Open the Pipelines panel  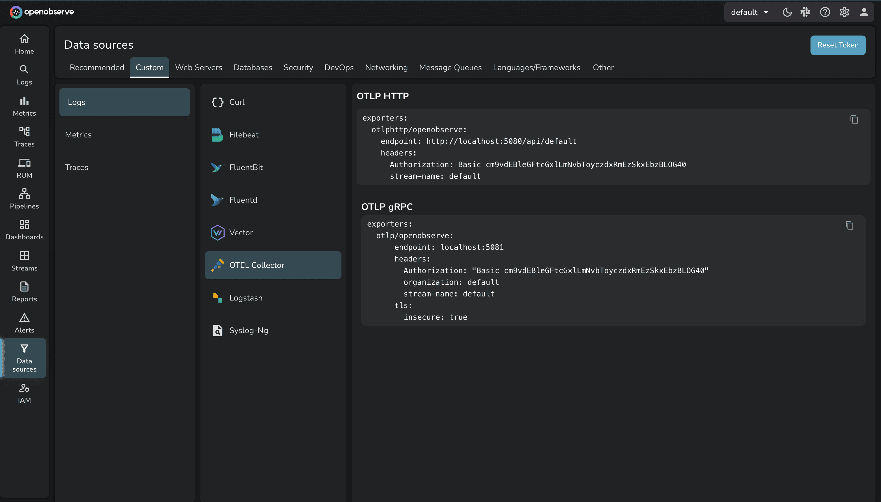tap(24, 198)
